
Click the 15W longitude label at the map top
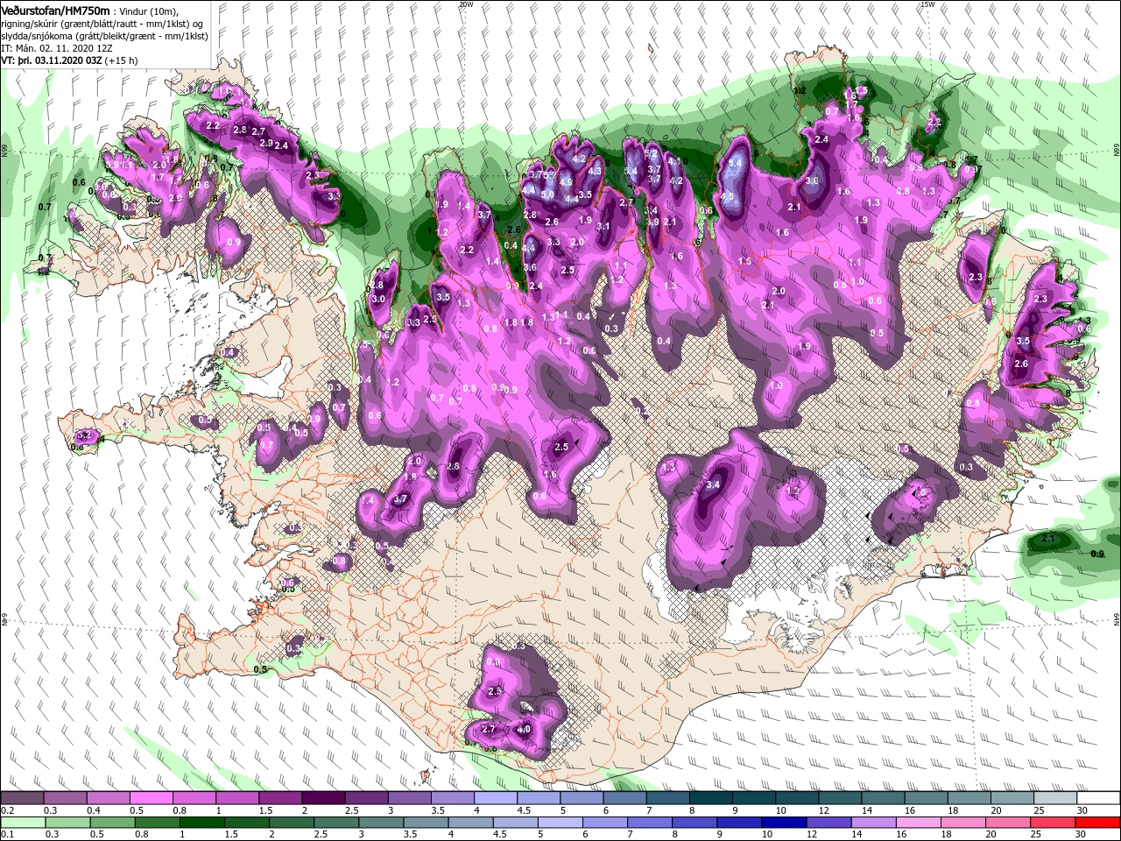(927, 4)
